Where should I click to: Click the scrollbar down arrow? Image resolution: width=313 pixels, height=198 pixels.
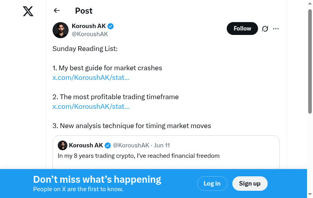point(310,194)
